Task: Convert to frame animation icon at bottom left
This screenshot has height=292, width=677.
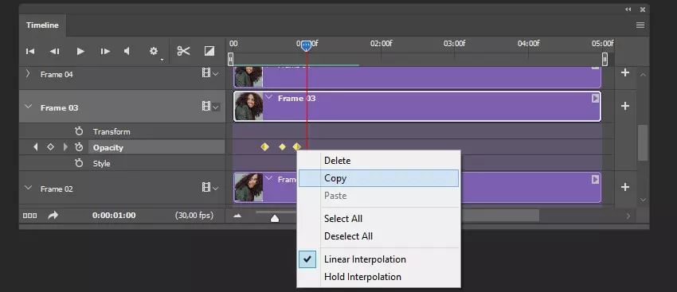Action: coord(29,216)
